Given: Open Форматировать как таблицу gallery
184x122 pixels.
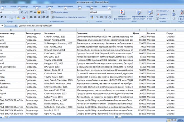Looking at the screenshot, I should [x=139, y=15].
